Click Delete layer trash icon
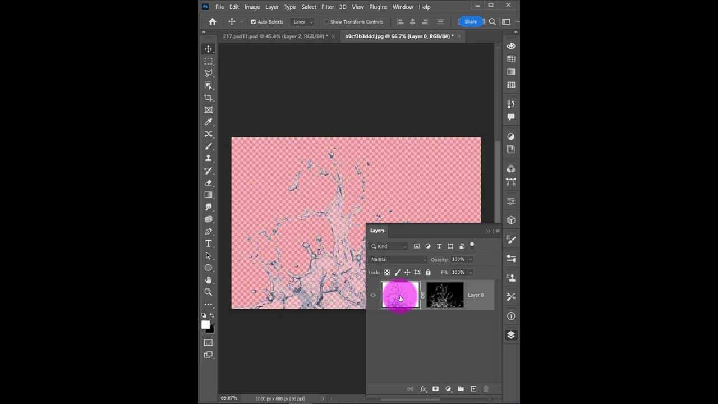This screenshot has height=404, width=718. pos(486,389)
